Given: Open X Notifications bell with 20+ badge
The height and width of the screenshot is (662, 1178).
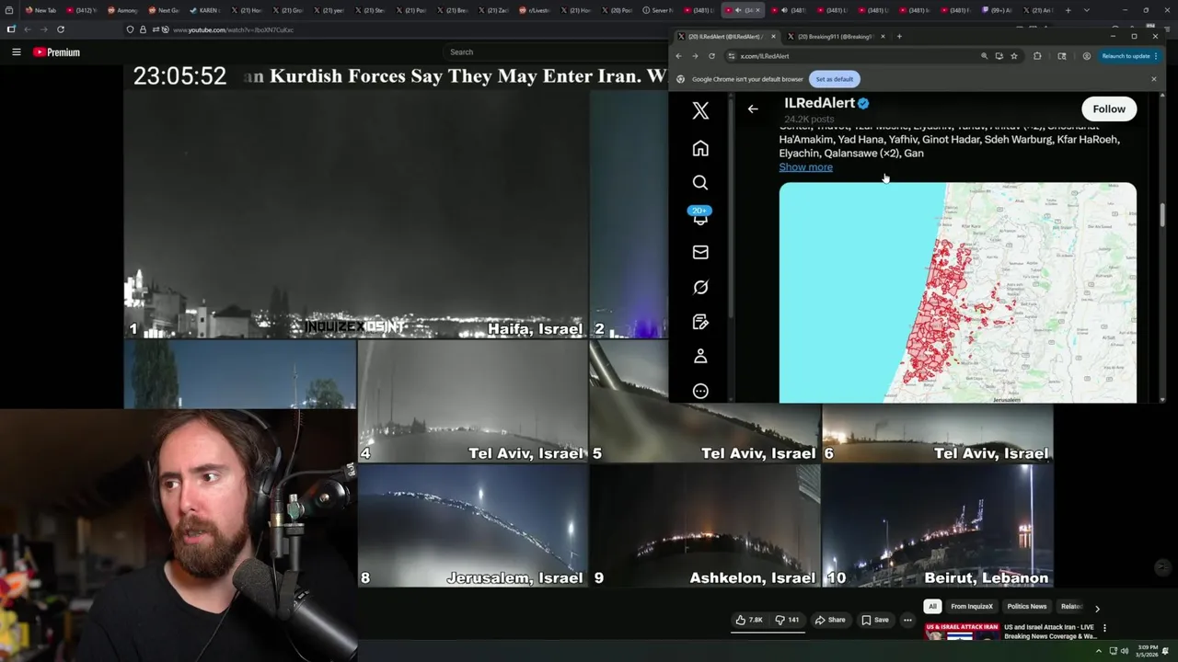Looking at the screenshot, I should pyautogui.click(x=700, y=216).
